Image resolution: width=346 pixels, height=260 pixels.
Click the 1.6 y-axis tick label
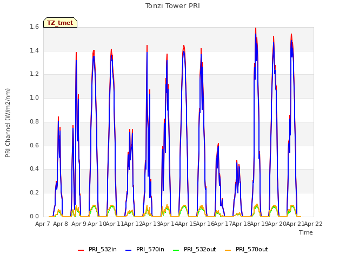click(34, 27)
